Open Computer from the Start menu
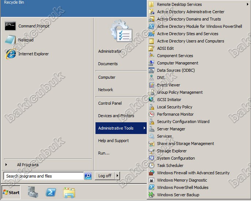 click(x=106, y=77)
